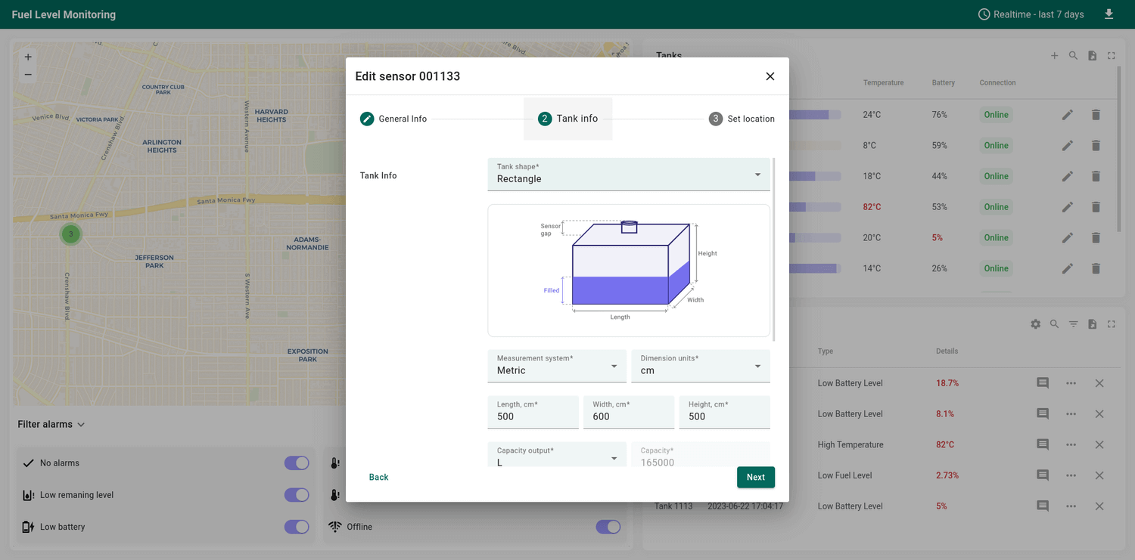Open comment icon for High Temperature alarm

(1042, 444)
